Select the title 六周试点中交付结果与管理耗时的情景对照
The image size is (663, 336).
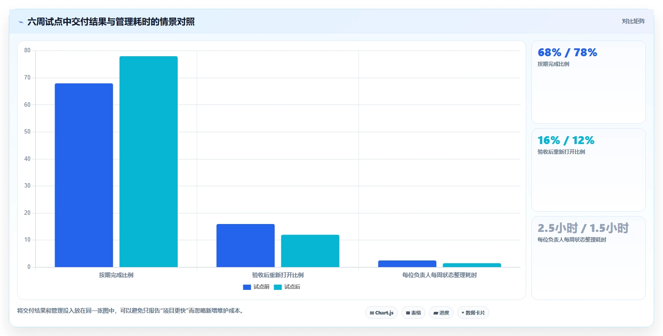111,22
